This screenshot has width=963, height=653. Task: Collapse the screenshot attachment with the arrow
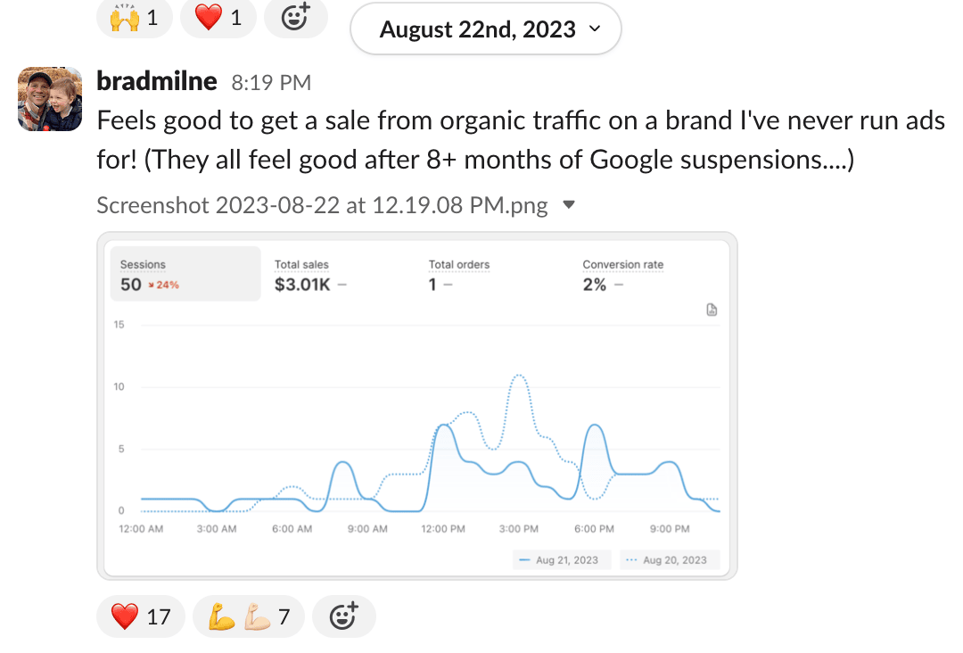pos(569,206)
